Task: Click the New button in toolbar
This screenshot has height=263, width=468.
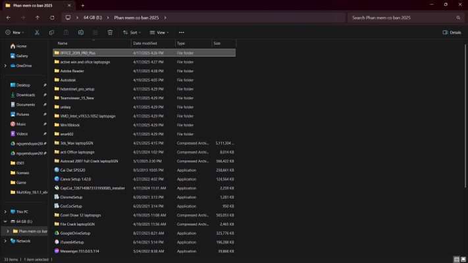Action: point(15,32)
